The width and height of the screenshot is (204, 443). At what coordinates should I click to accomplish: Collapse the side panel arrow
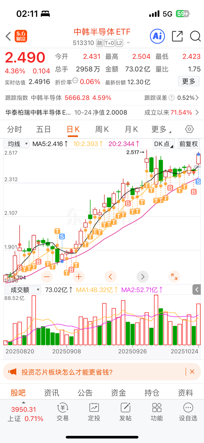(197, 290)
